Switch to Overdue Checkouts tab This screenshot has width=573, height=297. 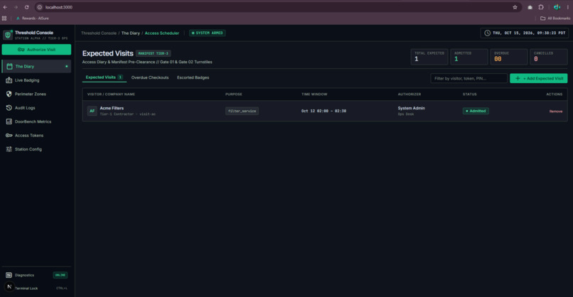click(x=150, y=77)
